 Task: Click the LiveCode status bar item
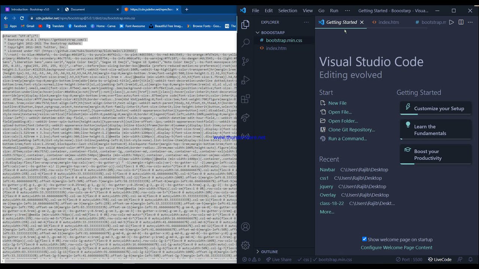click(x=440, y=259)
